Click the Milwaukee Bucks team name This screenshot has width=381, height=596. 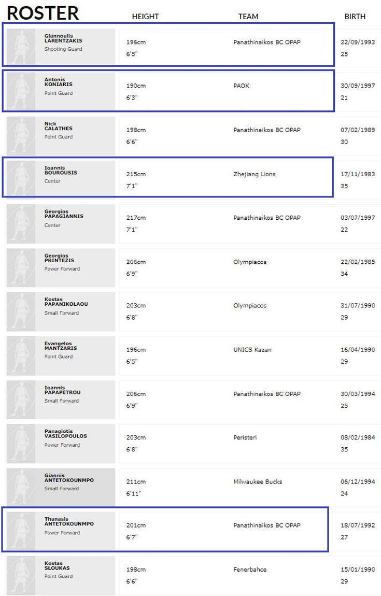pyautogui.click(x=258, y=482)
